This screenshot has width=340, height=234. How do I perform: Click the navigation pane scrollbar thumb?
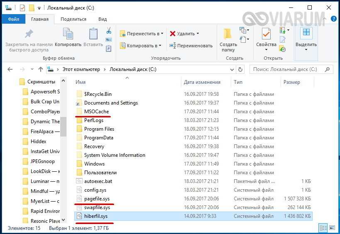click(x=64, y=127)
